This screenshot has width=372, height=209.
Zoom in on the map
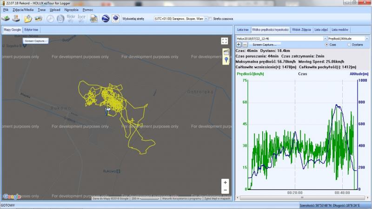pyautogui.click(x=225, y=183)
